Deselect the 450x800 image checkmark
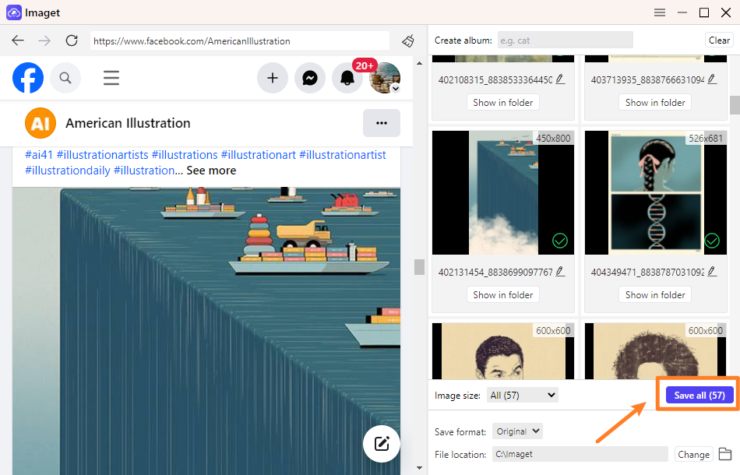 click(559, 241)
